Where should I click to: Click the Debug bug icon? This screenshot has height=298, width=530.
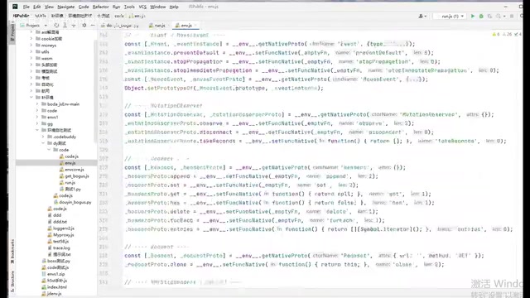tap(481, 16)
